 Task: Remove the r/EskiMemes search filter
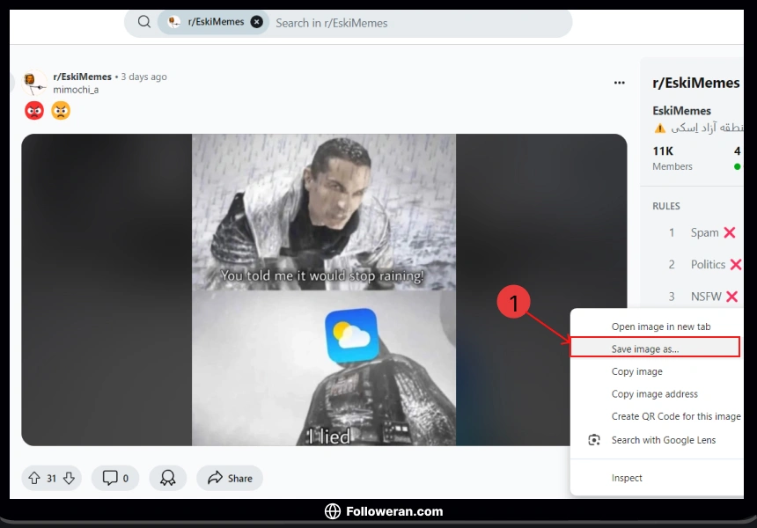point(256,21)
